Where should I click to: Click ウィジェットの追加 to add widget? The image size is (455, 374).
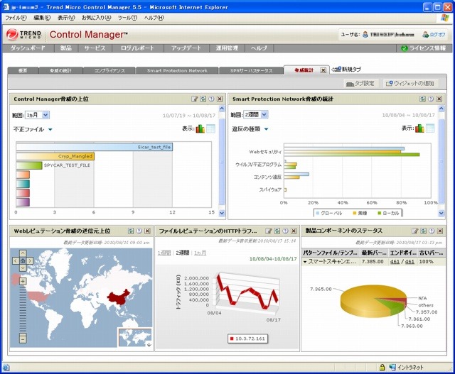(409, 84)
